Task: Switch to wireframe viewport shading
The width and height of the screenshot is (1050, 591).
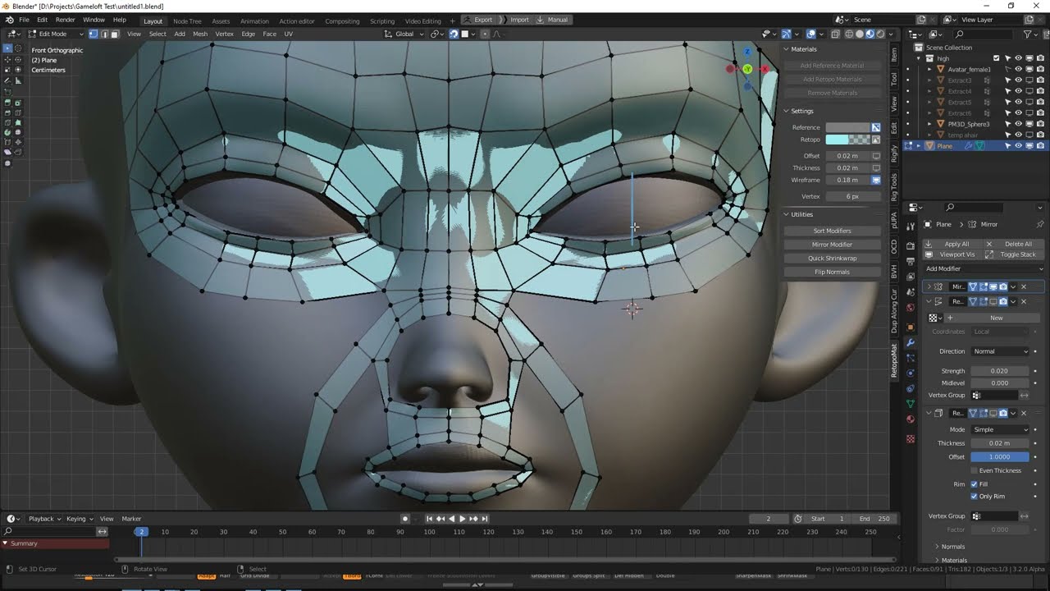Action: pos(849,34)
